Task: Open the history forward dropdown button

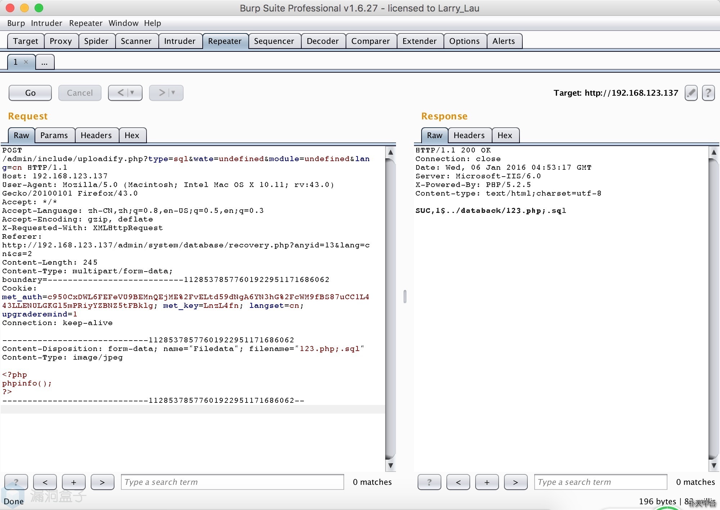Action: [166, 93]
